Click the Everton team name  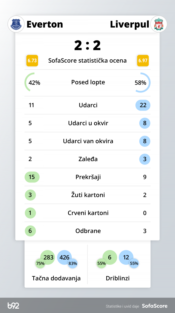point(45,24)
